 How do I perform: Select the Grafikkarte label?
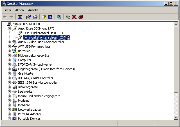(26, 73)
